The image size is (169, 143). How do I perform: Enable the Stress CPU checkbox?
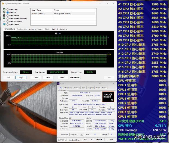pos(8,10)
